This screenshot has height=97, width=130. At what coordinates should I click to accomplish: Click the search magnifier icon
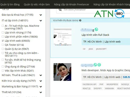point(60,10)
